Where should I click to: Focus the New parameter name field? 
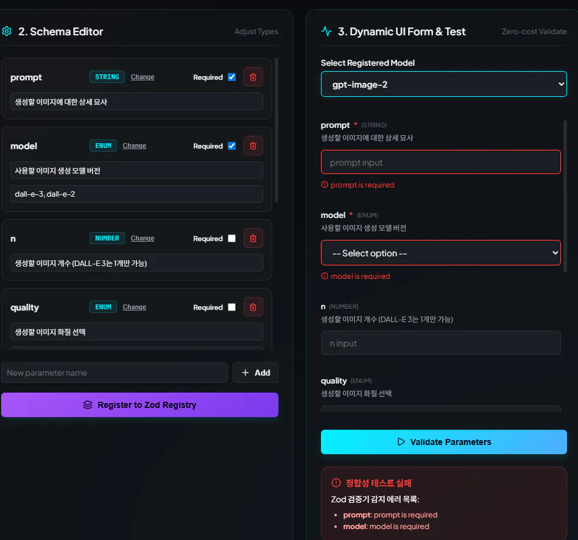tap(115, 373)
